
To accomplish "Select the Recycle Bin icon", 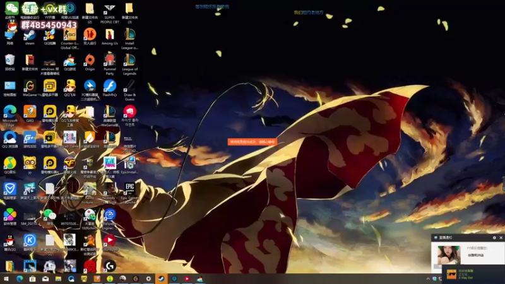I will [x=9, y=61].
